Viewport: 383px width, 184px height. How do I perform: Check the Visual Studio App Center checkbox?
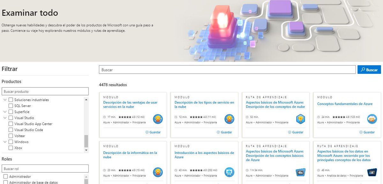pyautogui.click(x=11, y=124)
